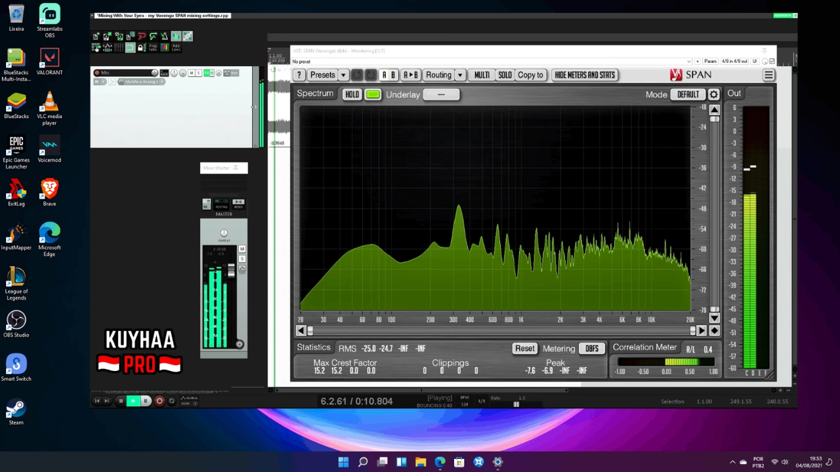Click the plus button beside the preset box
This screenshot has height=472, width=840.
tap(698, 62)
